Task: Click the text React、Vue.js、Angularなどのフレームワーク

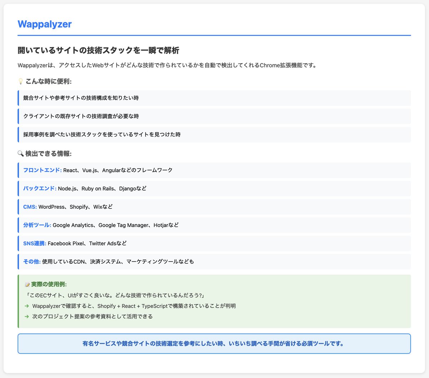Action: coord(118,170)
